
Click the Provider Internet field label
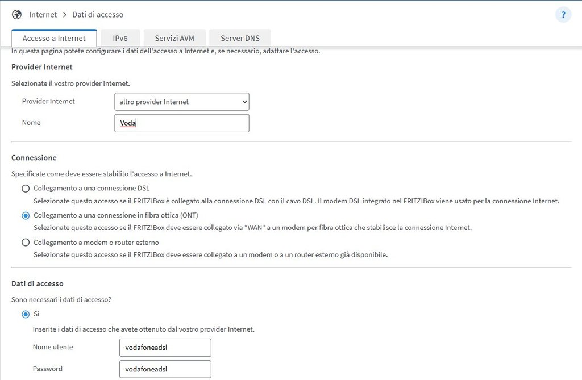coord(48,101)
